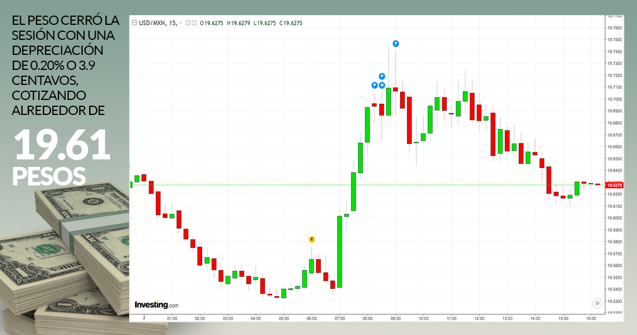
Task: Open the Investing.com logo link
Action: point(156,304)
